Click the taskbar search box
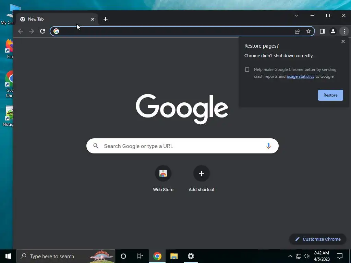351x263 pixels. pos(66,256)
